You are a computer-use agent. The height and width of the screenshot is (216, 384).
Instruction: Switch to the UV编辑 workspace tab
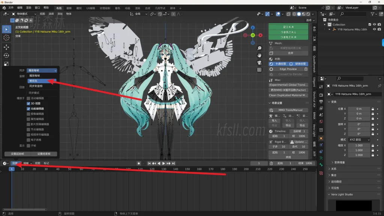[x=91, y=8]
